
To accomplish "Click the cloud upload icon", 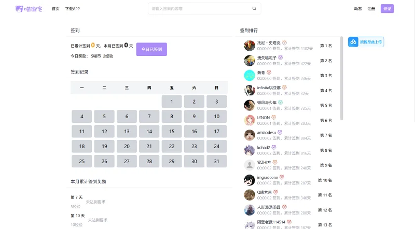I will [353, 42].
